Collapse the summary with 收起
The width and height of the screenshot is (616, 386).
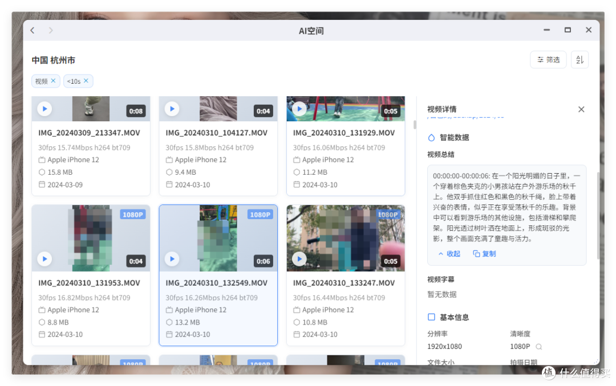(x=449, y=254)
